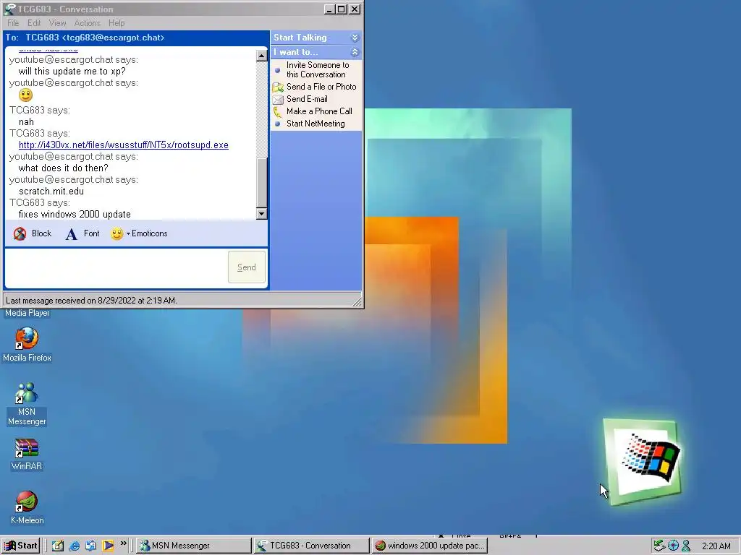The height and width of the screenshot is (555, 741).
Task: Click the MSN Messenger tray icon
Action: click(x=686, y=546)
